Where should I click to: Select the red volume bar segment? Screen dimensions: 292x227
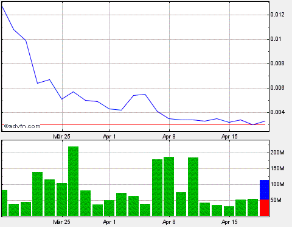point(265,207)
